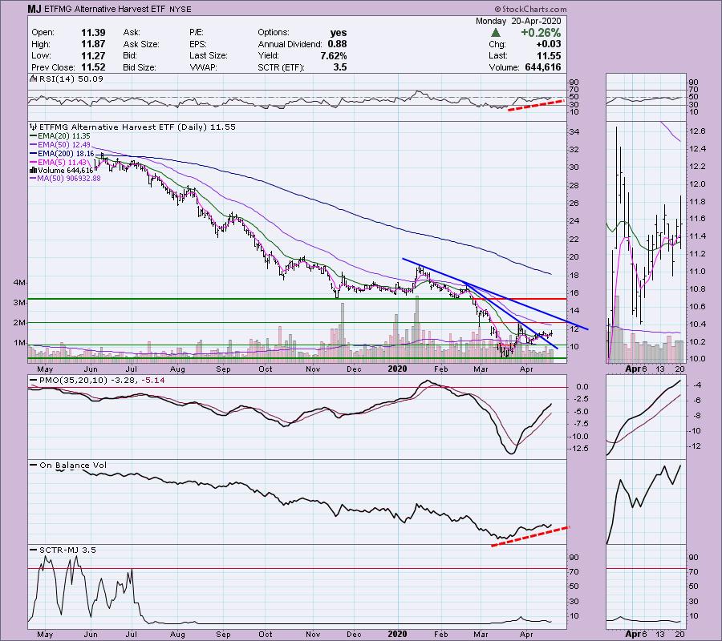Click the Options value yes
Viewport: 722px width, 641px height.
point(339,33)
